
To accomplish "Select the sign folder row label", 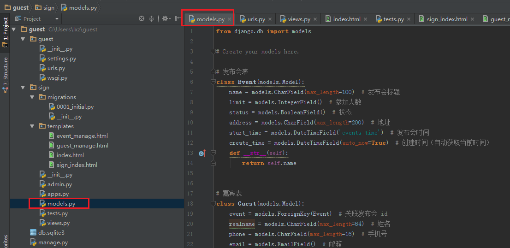I will click(x=44, y=88).
